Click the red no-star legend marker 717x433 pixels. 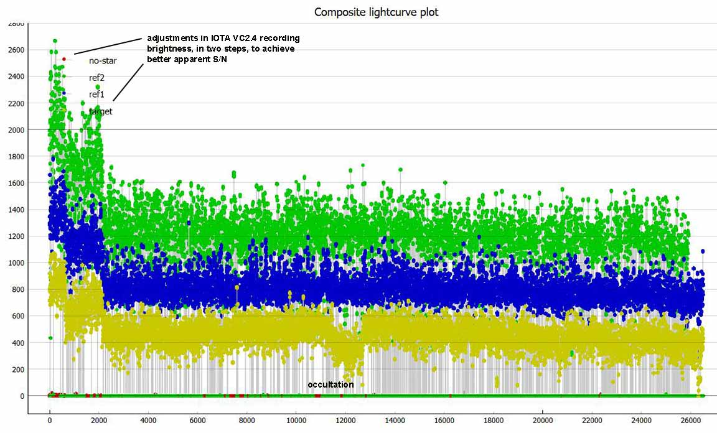click(63, 59)
